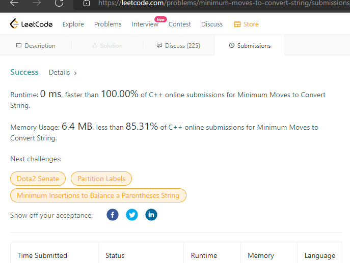
Task: Share acceptance on Facebook
Action: pos(113,215)
